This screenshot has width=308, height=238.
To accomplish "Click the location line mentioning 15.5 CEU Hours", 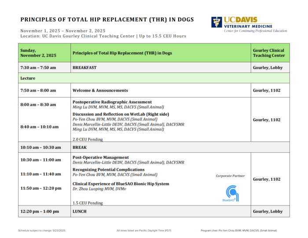I will click(103, 36).
